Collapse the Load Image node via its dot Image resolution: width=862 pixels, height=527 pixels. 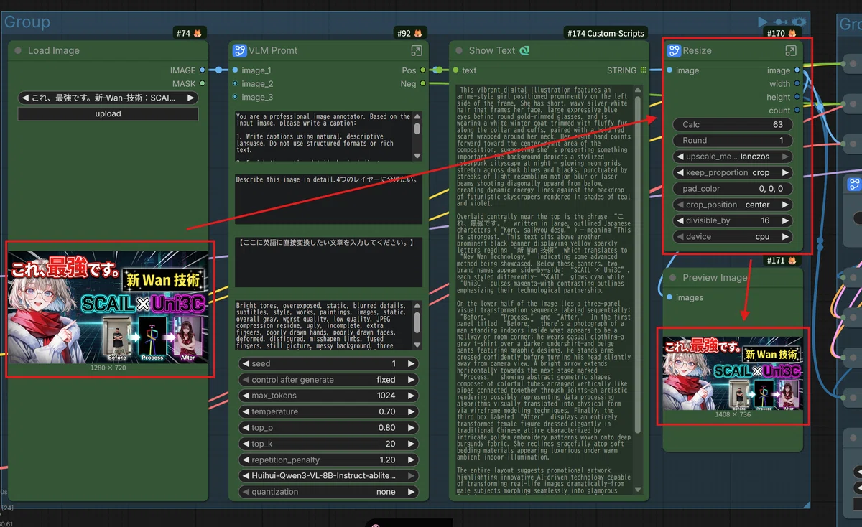coord(17,51)
